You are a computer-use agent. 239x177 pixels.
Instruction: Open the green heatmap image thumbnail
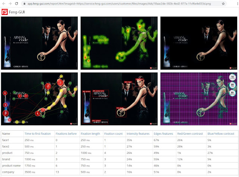119,43
